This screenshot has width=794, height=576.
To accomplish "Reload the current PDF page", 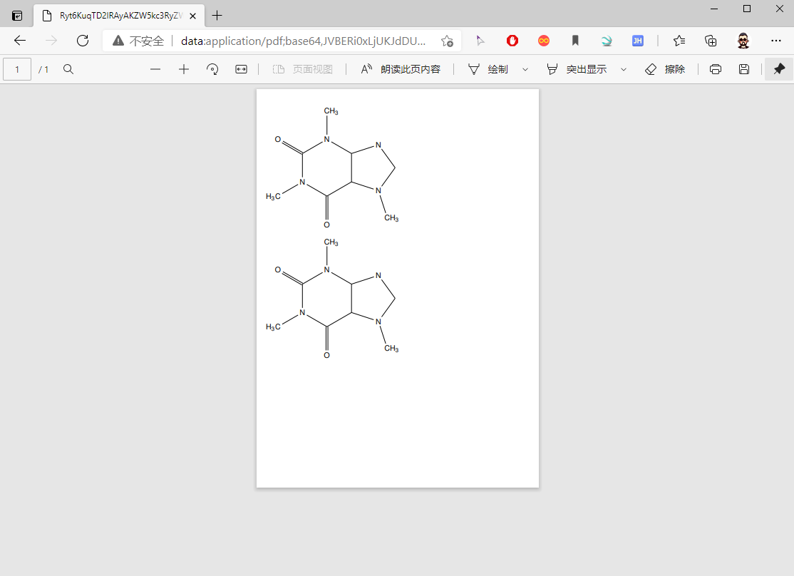I will pyautogui.click(x=83, y=41).
